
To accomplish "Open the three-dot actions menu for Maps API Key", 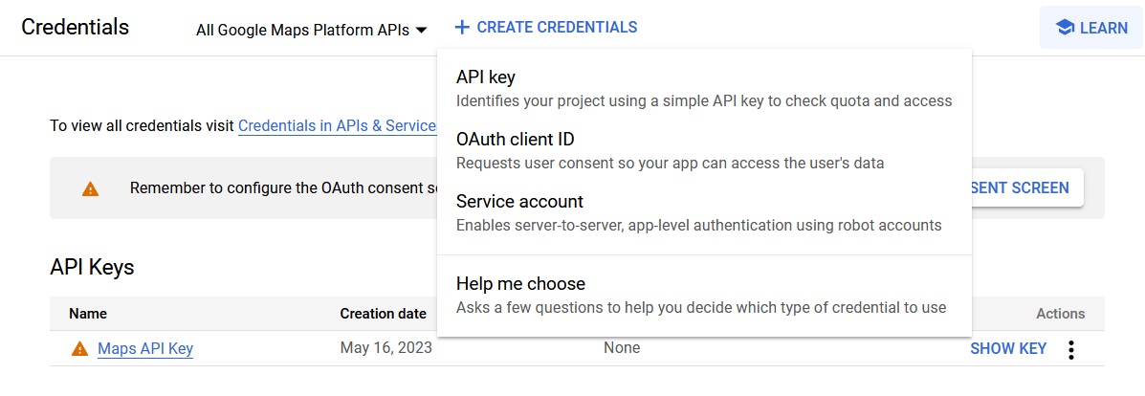I will click(x=1071, y=350).
